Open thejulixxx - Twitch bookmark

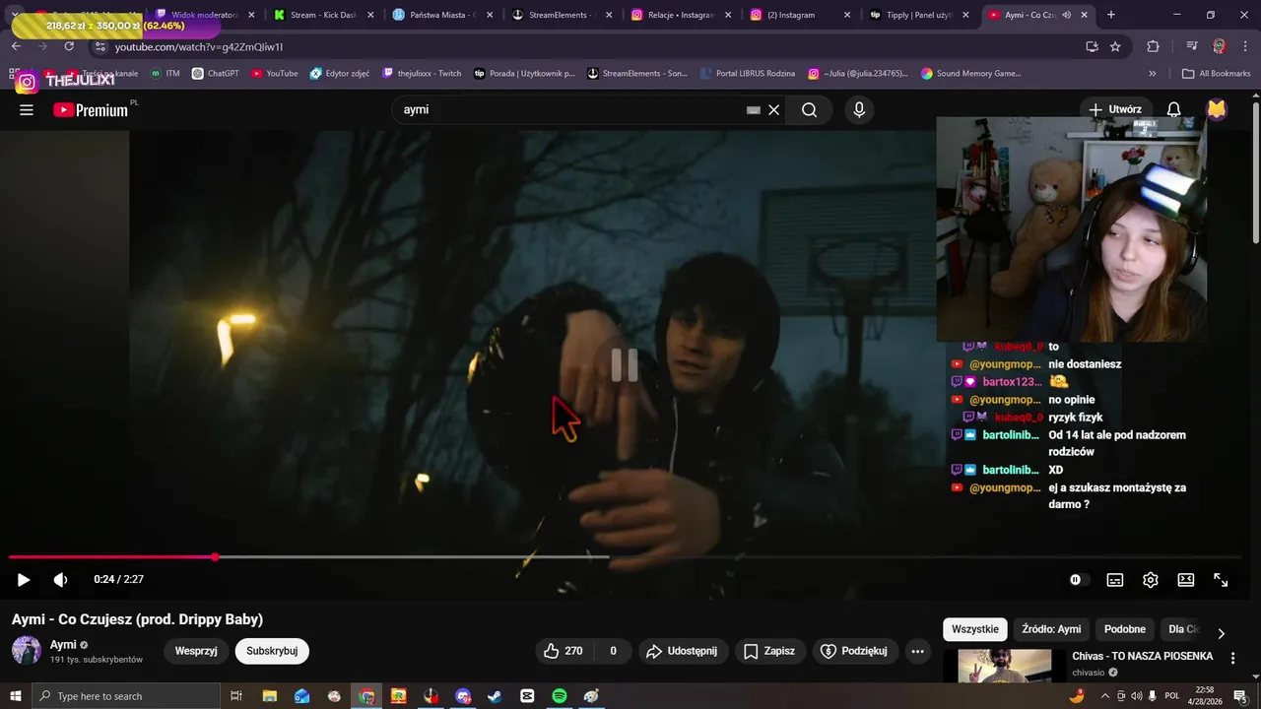[422, 73]
